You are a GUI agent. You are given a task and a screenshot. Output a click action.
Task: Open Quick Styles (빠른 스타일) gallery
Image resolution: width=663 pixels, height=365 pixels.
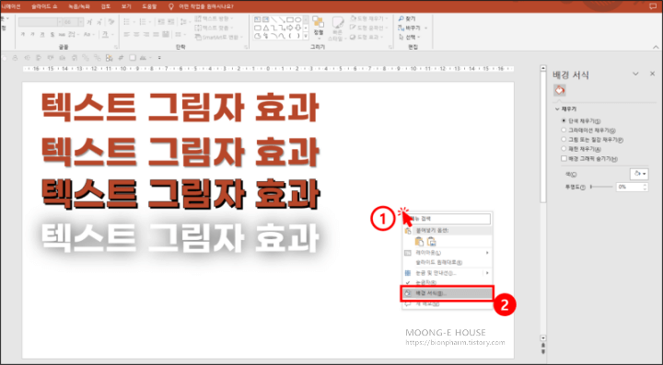[x=337, y=29]
